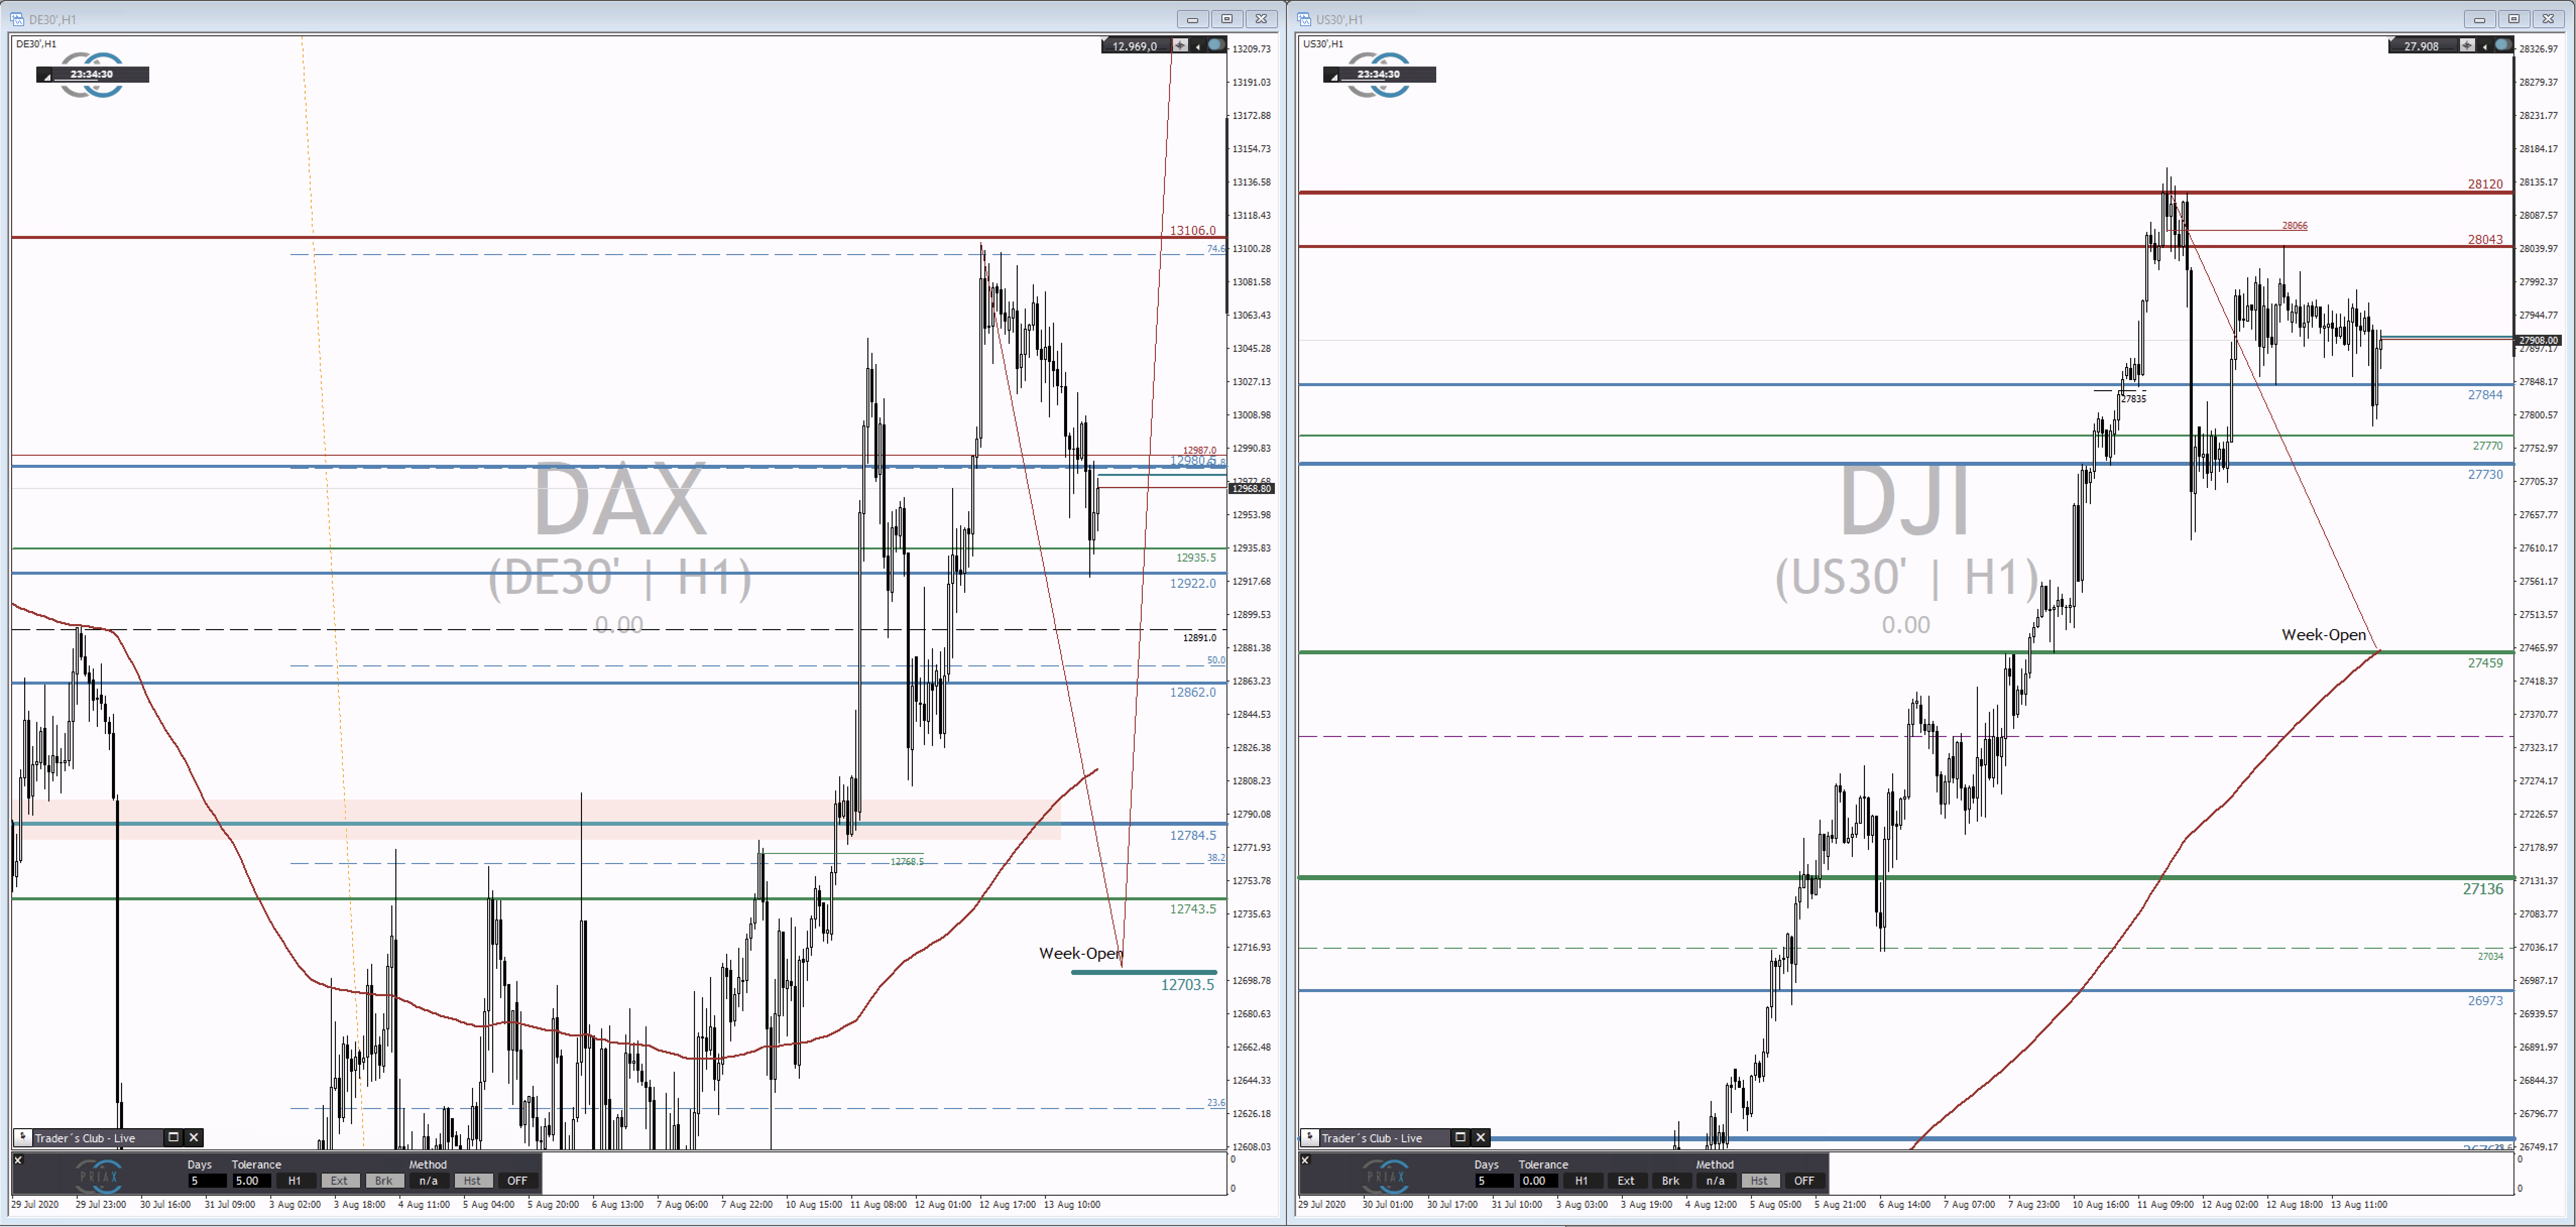
Task: Click the PRIAX logo in DE30 control panel
Action: click(99, 1176)
